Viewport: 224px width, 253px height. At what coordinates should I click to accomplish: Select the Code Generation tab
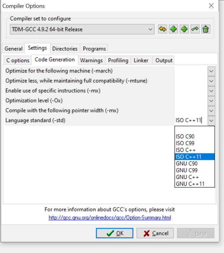pyautogui.click(x=55, y=60)
